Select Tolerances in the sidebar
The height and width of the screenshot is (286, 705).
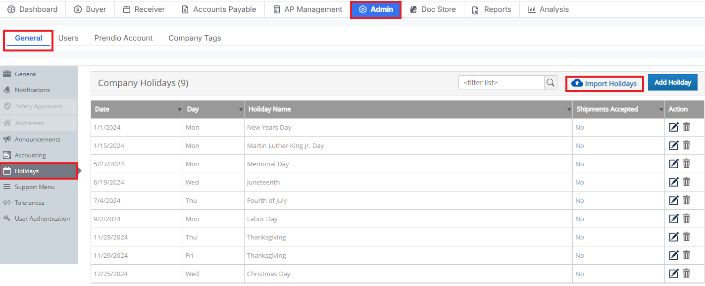click(x=29, y=203)
